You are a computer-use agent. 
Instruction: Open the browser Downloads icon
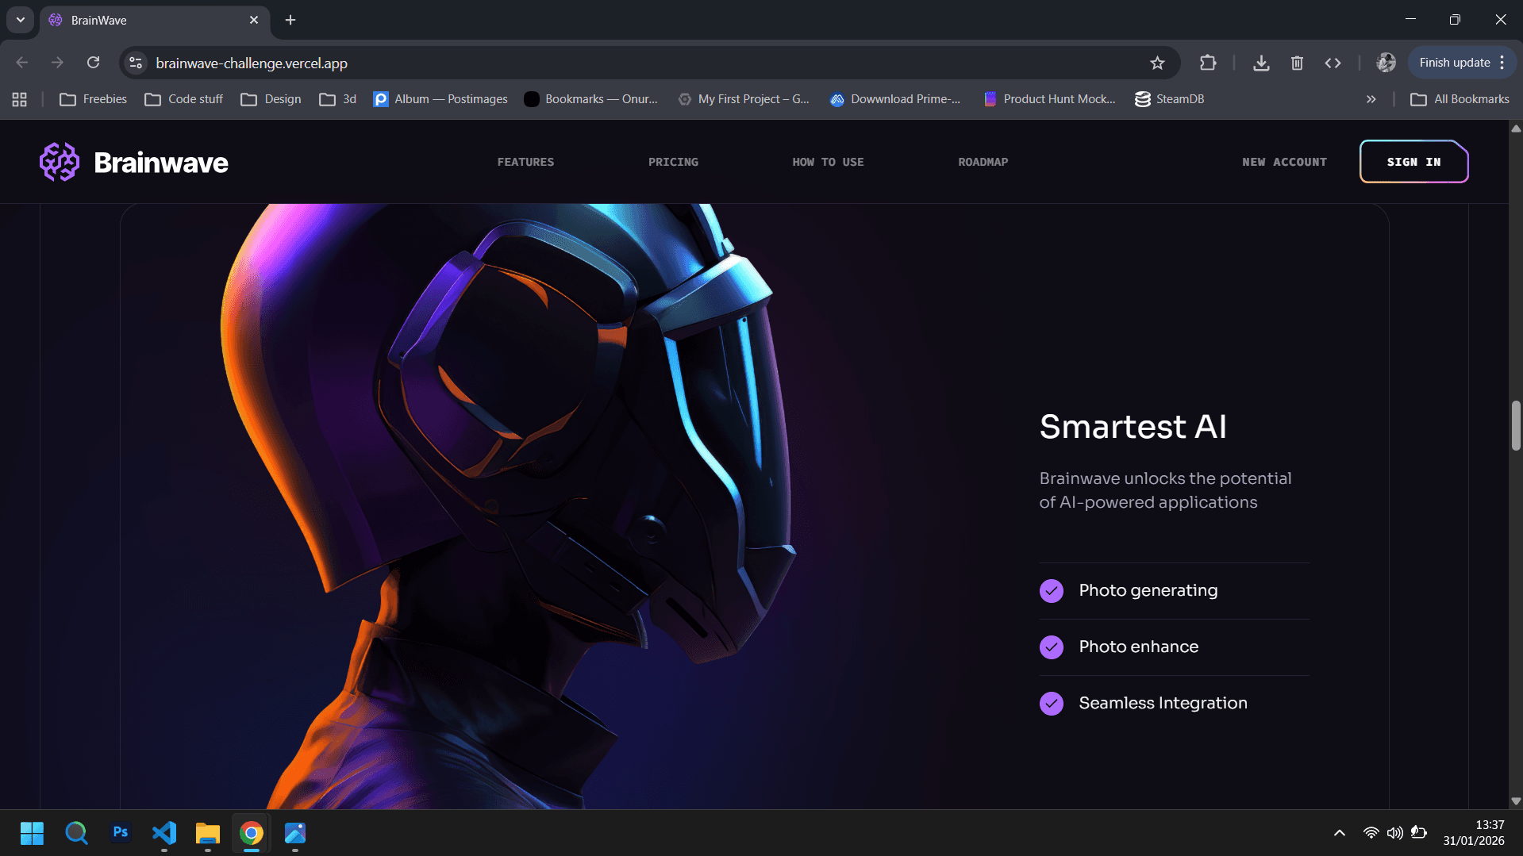(x=1261, y=63)
